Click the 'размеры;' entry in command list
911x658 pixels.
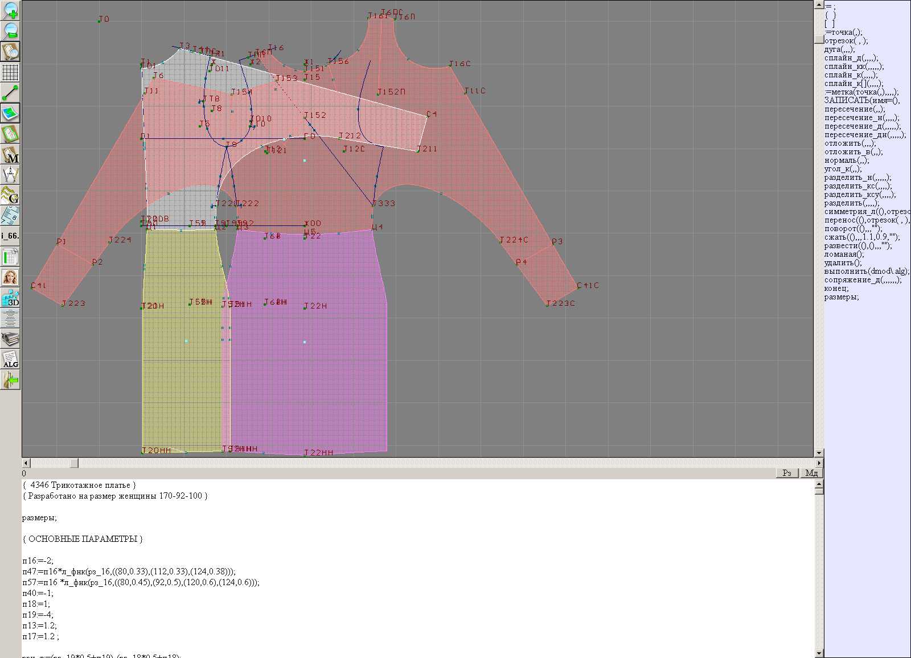841,297
